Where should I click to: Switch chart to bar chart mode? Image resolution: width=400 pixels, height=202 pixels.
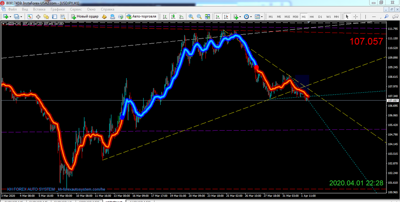165,16
